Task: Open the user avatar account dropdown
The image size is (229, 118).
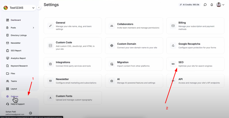Action: (x=220, y=5)
